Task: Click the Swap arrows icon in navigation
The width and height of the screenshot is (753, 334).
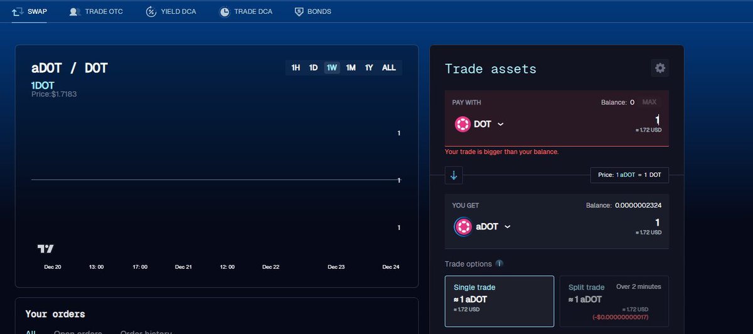Action: [18, 12]
